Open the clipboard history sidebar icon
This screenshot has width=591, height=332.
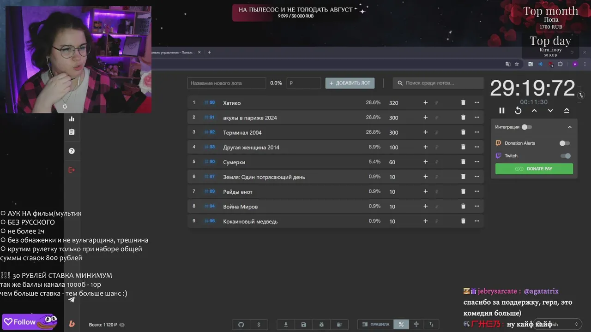[x=72, y=132]
